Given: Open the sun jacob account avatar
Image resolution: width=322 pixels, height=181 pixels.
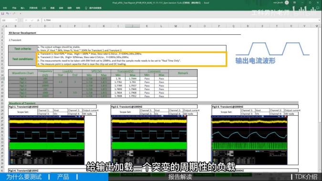Looking at the screenshot, I should [x=287, y=3].
